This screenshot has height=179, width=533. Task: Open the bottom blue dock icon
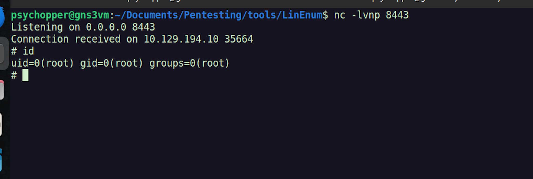[1, 160]
